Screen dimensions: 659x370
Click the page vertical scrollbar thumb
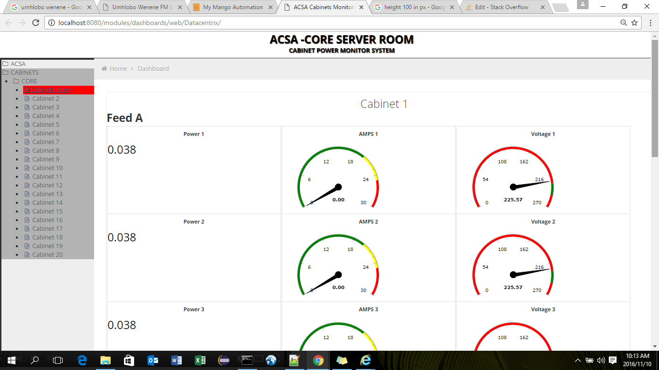[655, 98]
